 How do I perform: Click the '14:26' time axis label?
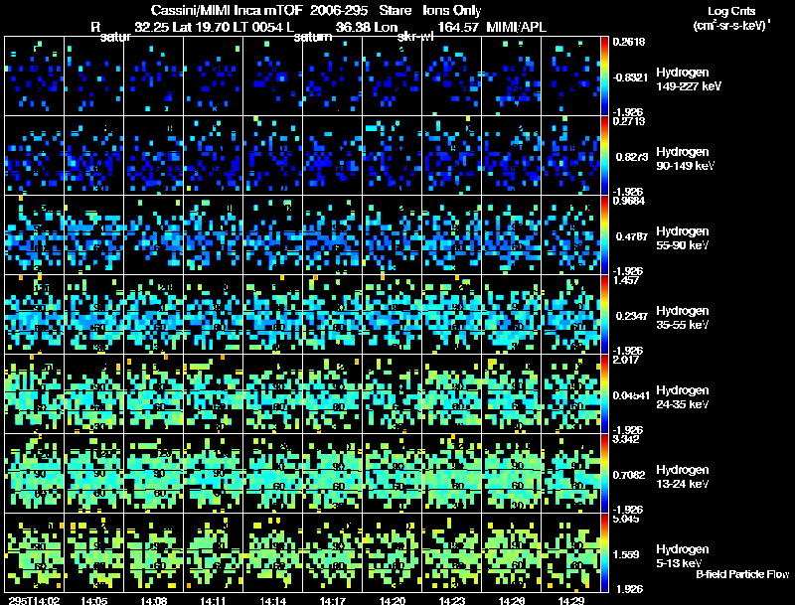[x=511, y=600]
